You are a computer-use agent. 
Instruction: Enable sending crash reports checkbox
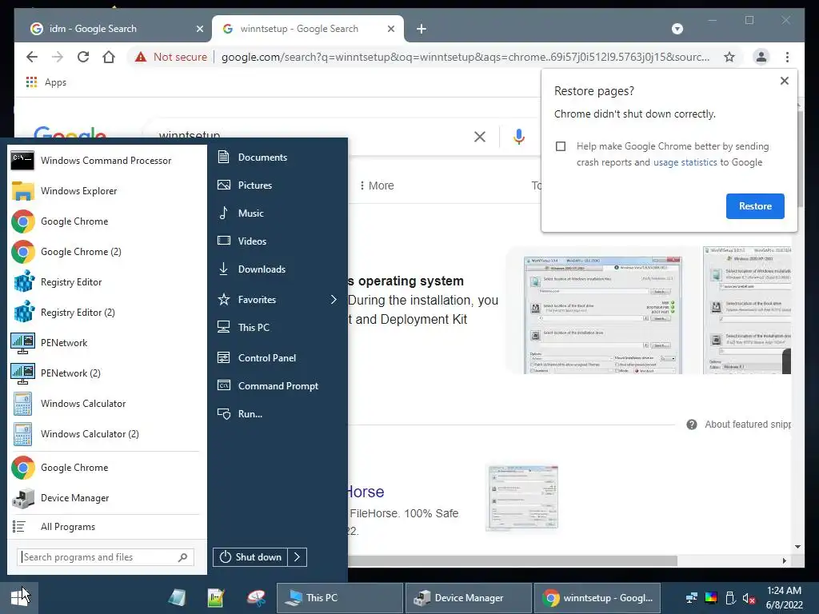pos(561,146)
